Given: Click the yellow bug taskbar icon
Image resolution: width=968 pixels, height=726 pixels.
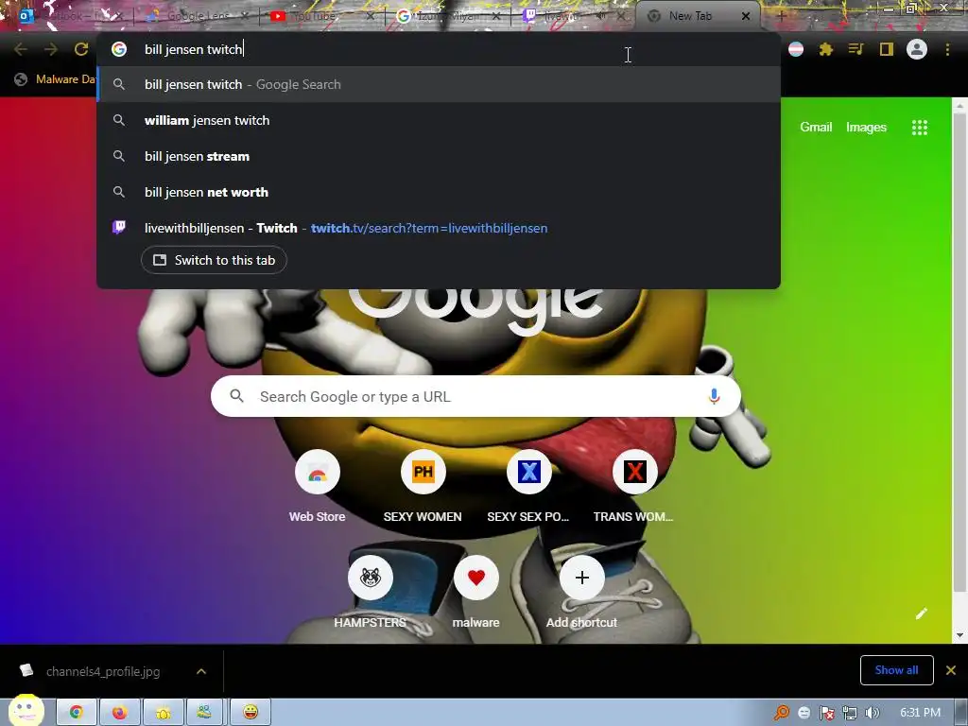Looking at the screenshot, I should pyautogui.click(x=163, y=712).
